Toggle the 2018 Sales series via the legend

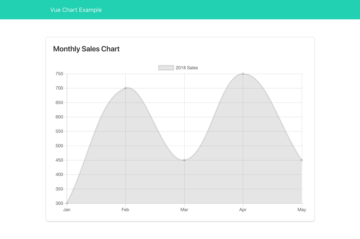tap(178, 68)
